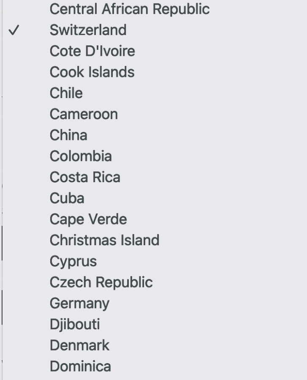Pick Denmark from country list
Screen dimensions: 307x380
point(79,345)
